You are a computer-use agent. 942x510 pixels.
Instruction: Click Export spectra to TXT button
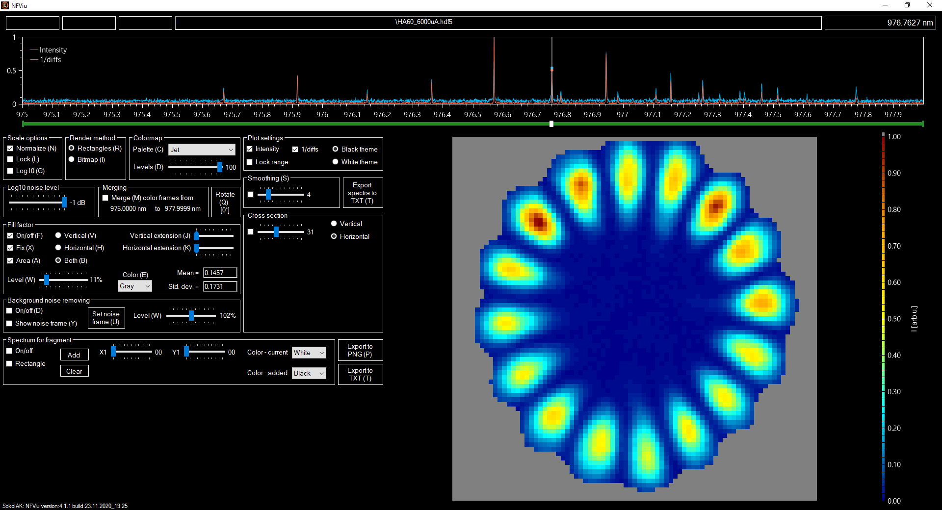pos(362,193)
